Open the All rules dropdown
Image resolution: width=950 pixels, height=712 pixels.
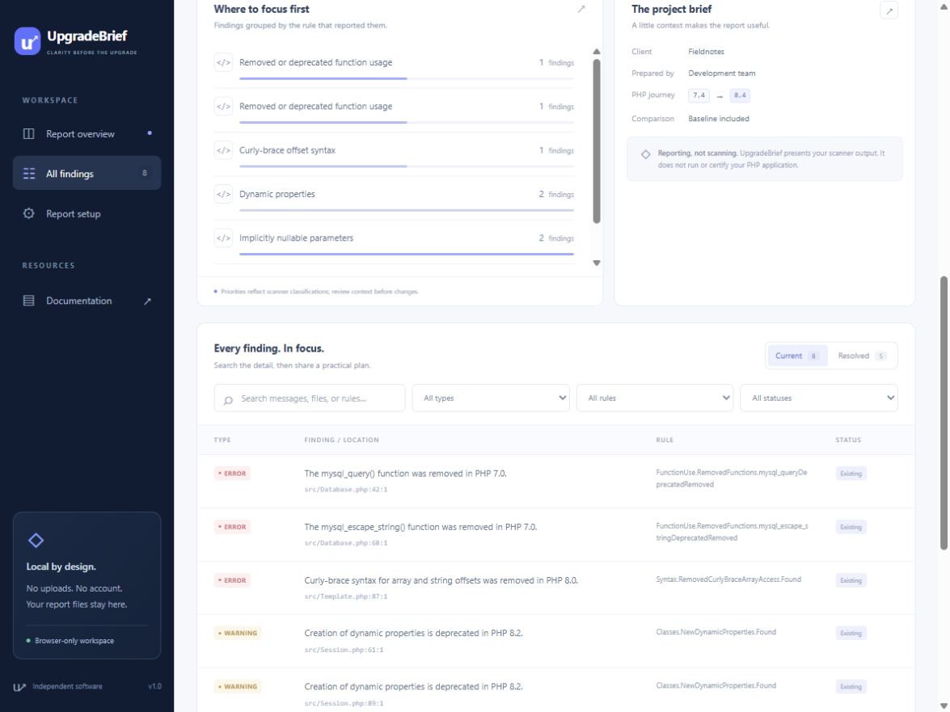(655, 398)
